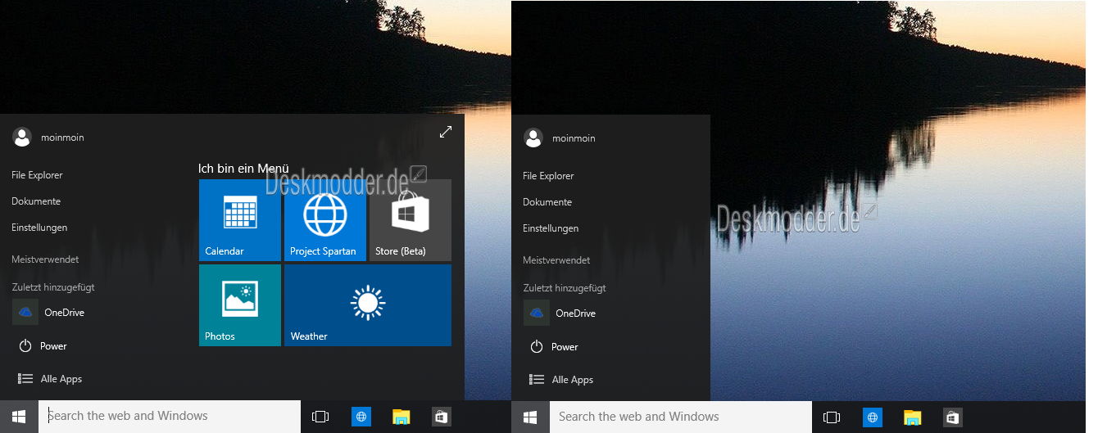Open the Store (Beta) tile
The height and width of the screenshot is (433, 1107).
[411, 220]
